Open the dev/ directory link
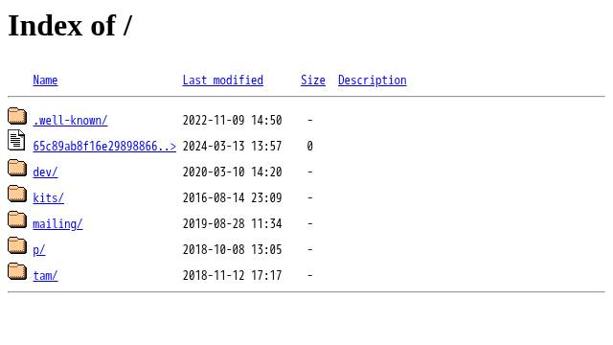 (45, 172)
